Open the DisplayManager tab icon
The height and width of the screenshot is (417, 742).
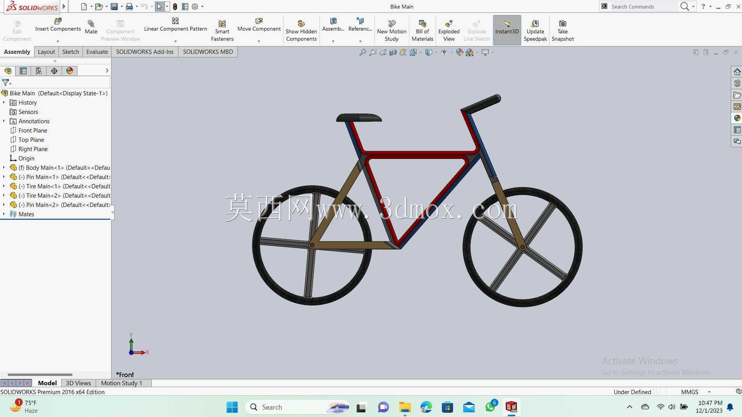coord(70,71)
